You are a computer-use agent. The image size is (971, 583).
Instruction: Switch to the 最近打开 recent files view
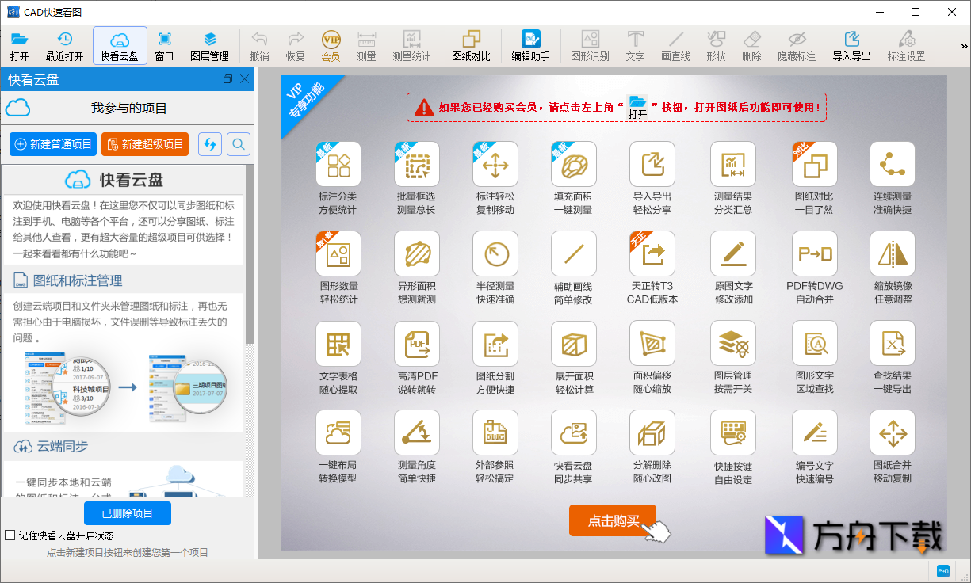(x=64, y=44)
